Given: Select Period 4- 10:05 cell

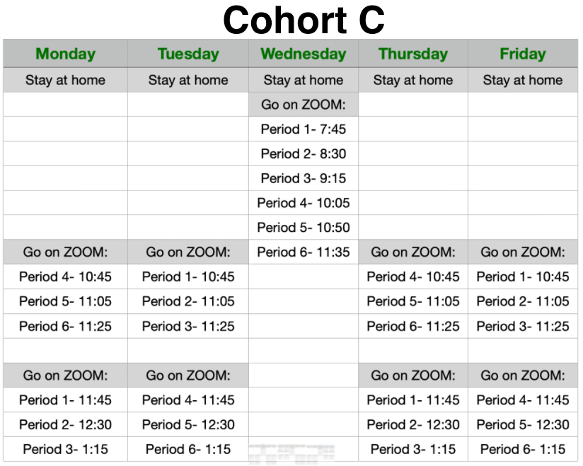Looking at the screenshot, I should (x=304, y=203).
